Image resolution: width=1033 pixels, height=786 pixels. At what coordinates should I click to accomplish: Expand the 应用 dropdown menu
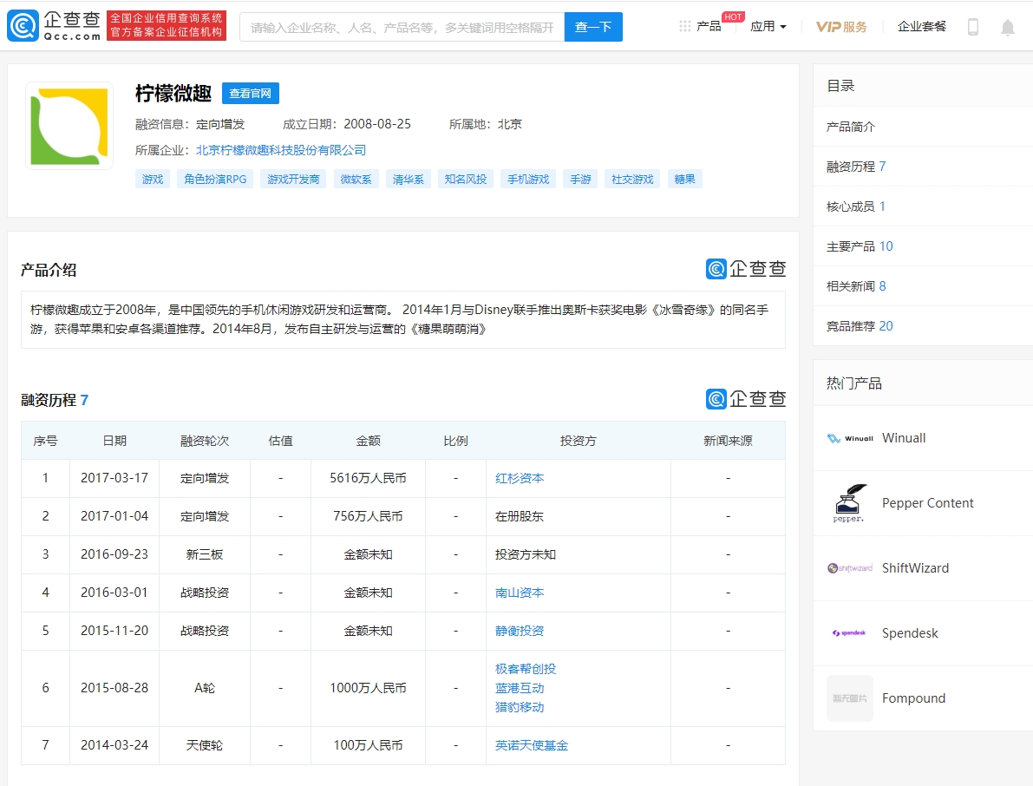tap(768, 26)
